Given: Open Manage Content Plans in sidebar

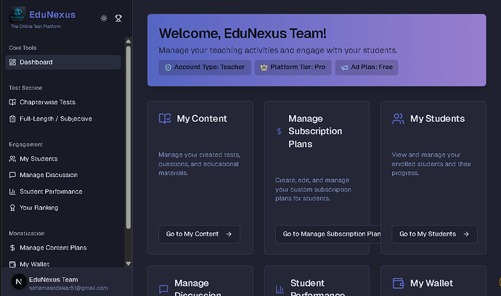Looking at the screenshot, I should tap(63, 248).
